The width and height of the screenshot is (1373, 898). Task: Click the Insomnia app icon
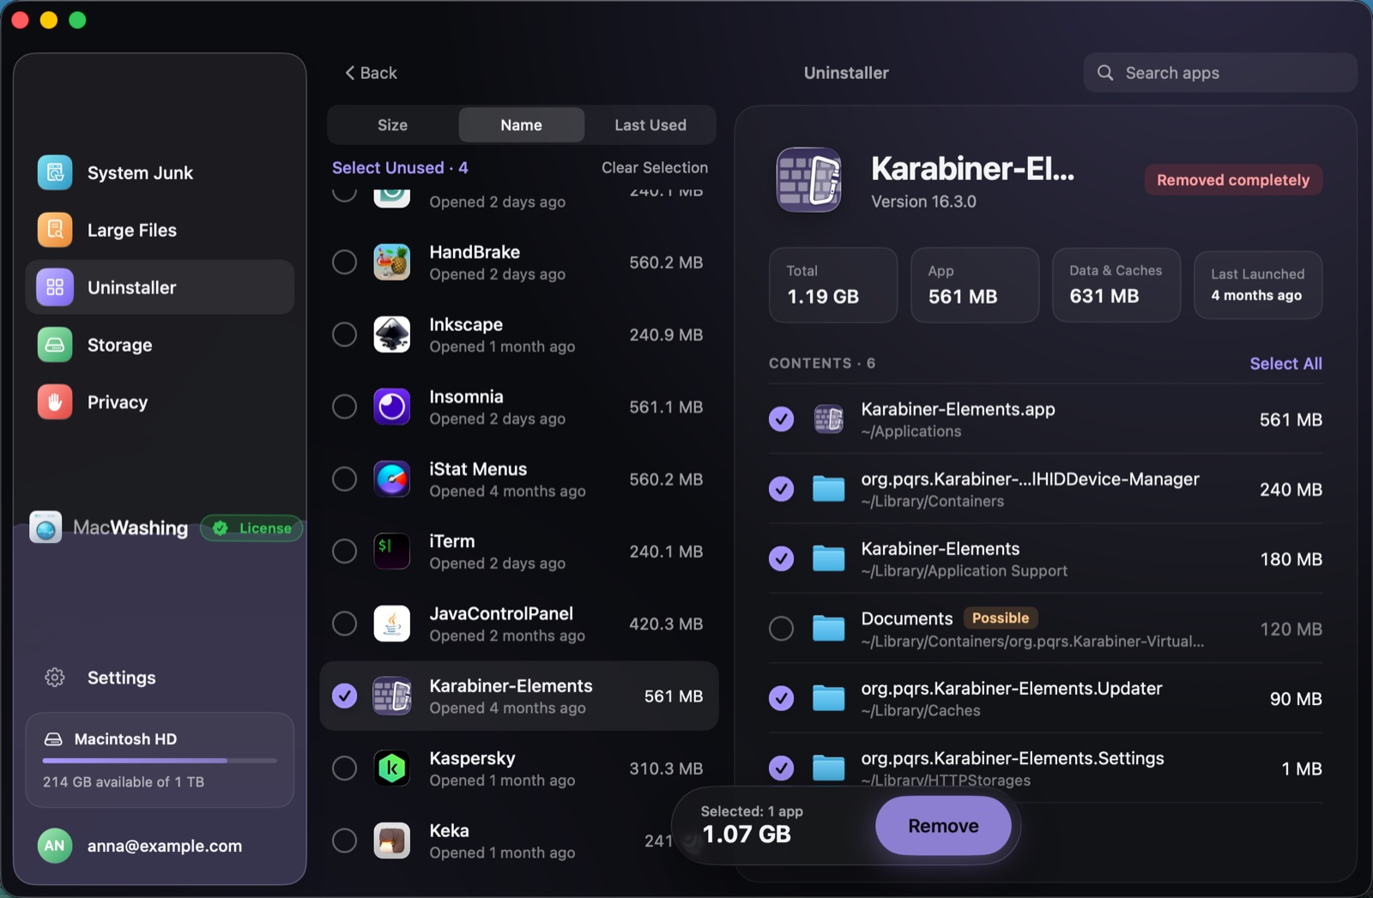[392, 407]
